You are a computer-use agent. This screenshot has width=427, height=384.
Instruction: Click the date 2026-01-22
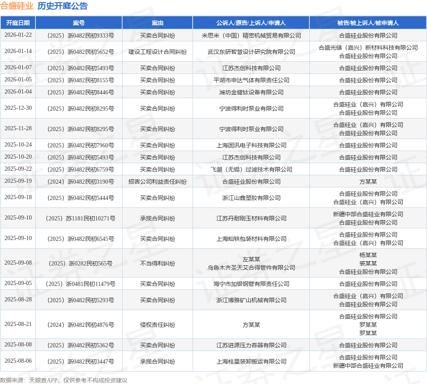[x=18, y=35]
